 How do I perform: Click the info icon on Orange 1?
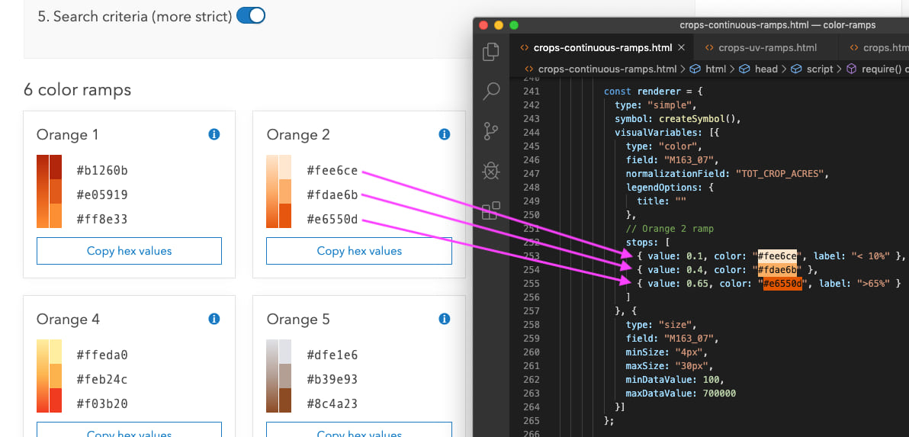point(214,134)
